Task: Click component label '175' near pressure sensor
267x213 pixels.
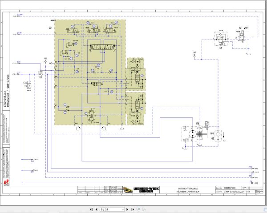Action: 25,83
